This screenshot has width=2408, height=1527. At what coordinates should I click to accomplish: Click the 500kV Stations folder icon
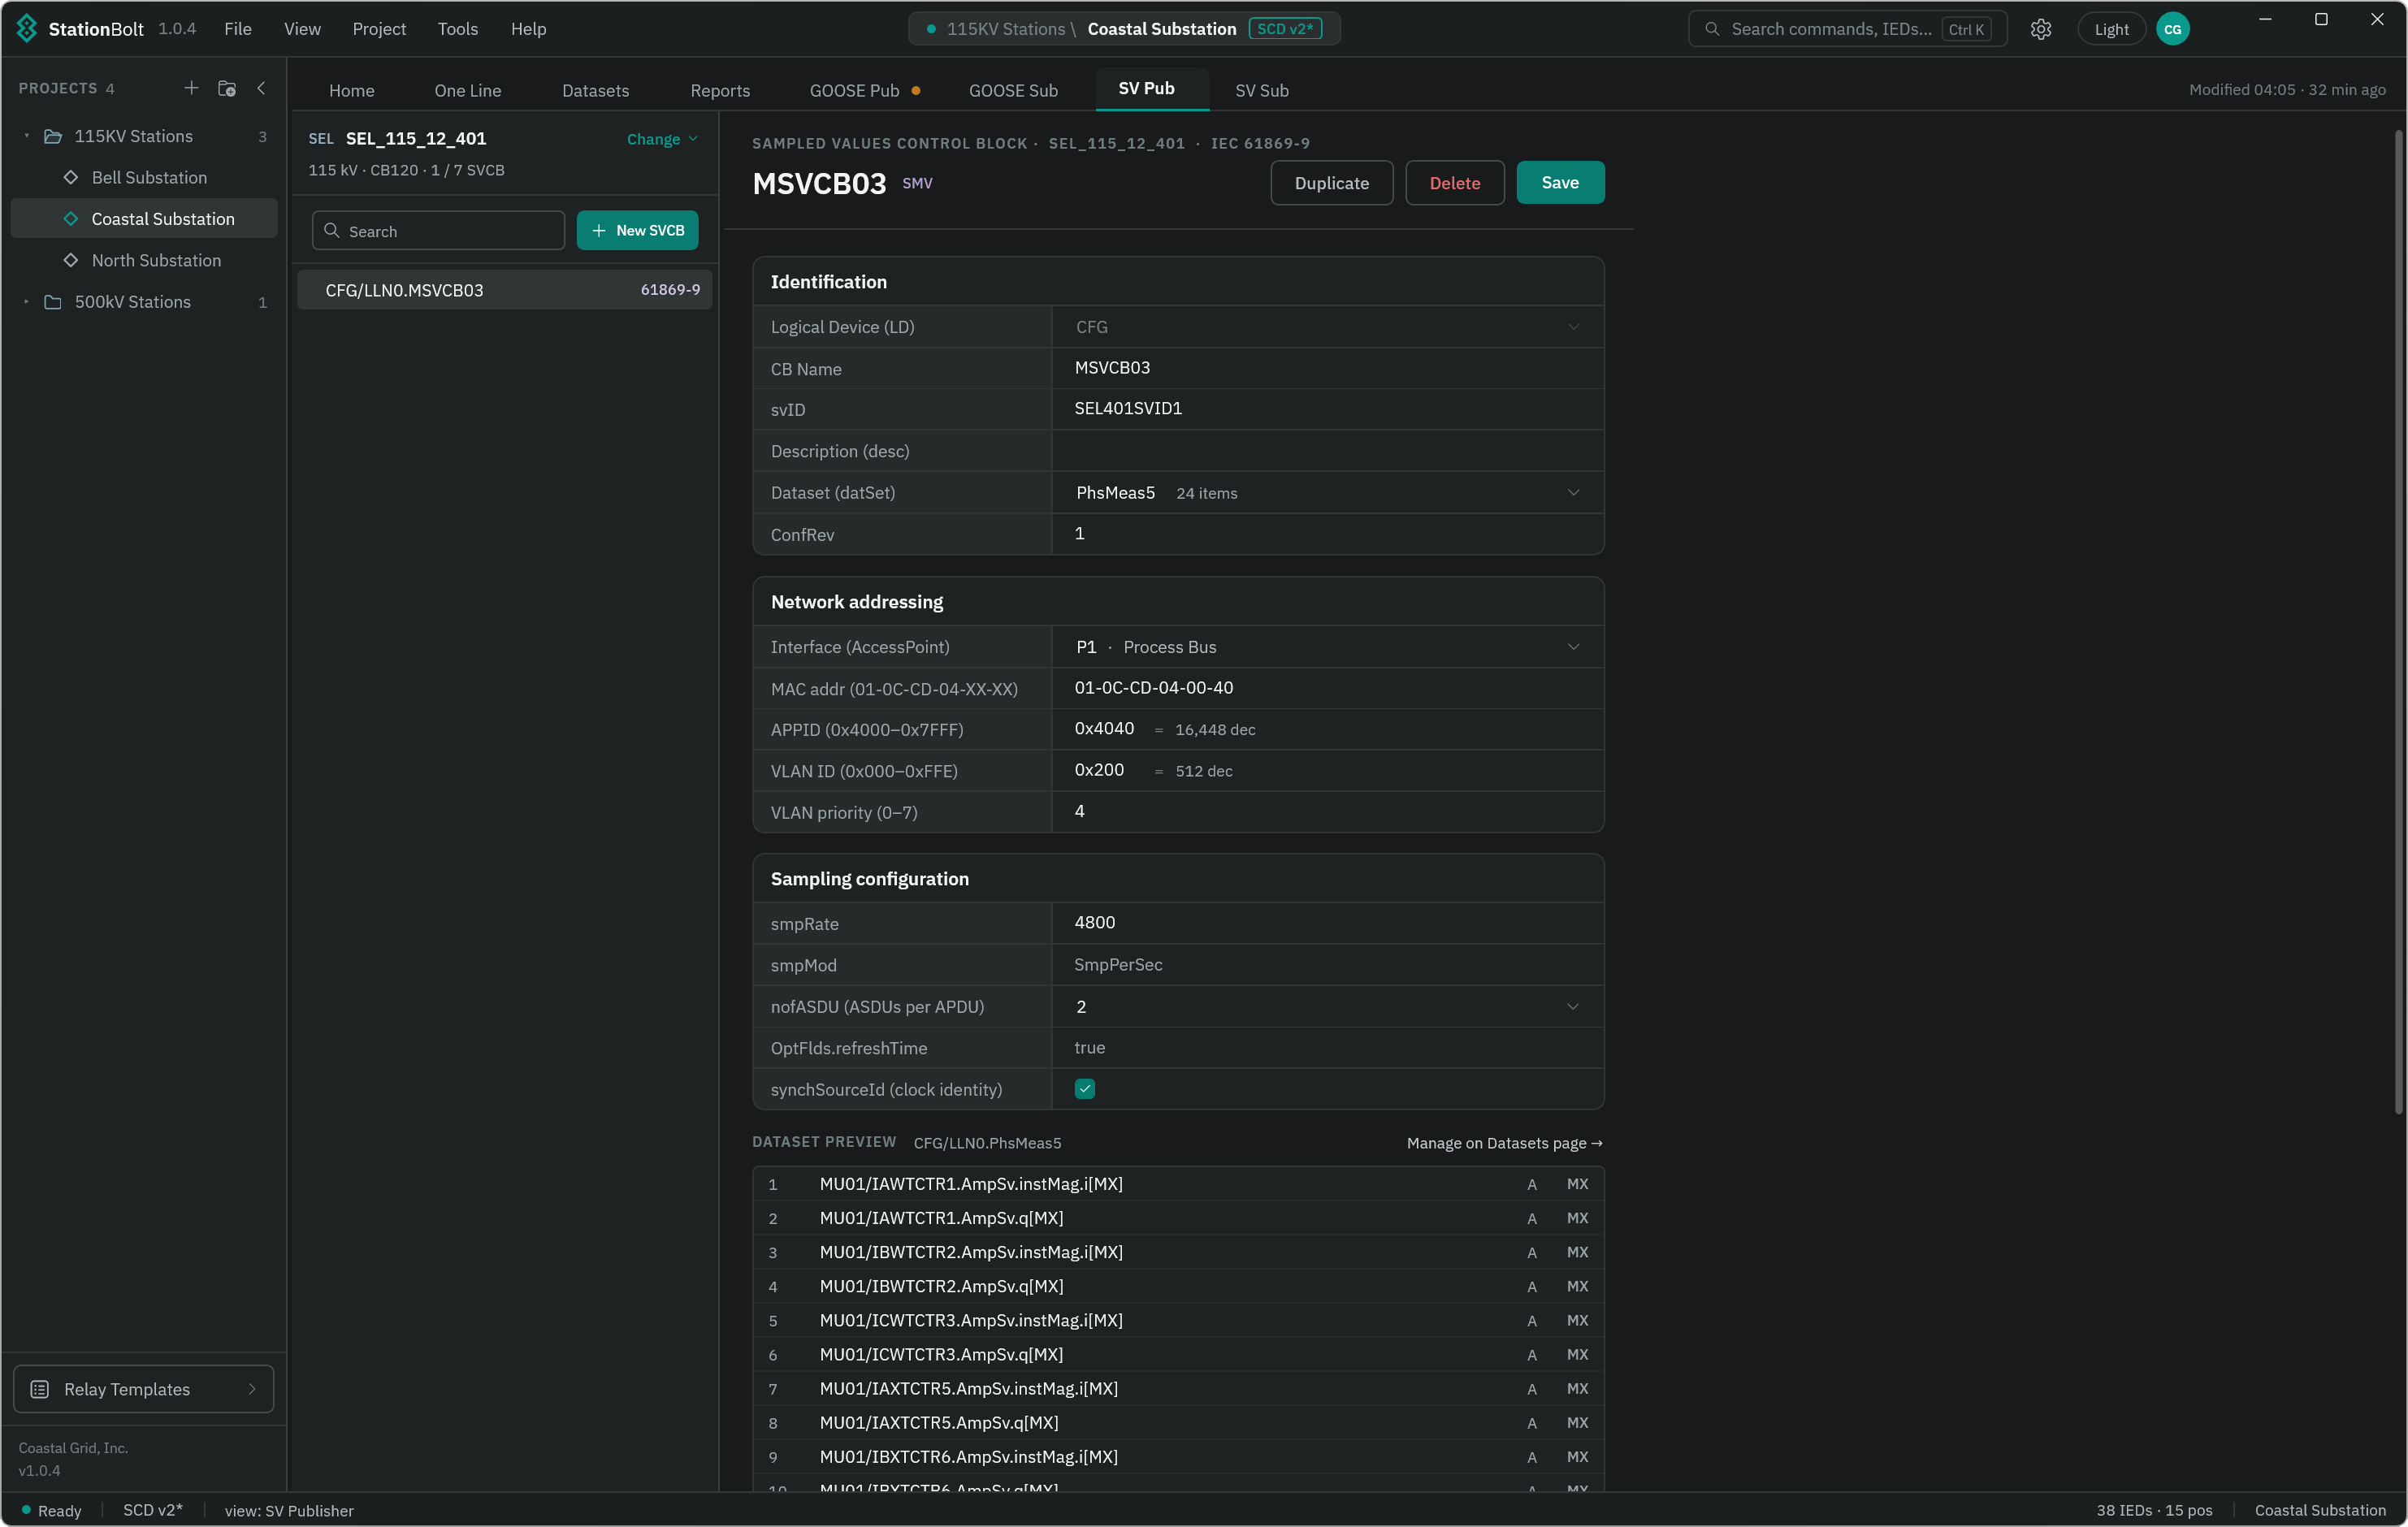tap(54, 302)
